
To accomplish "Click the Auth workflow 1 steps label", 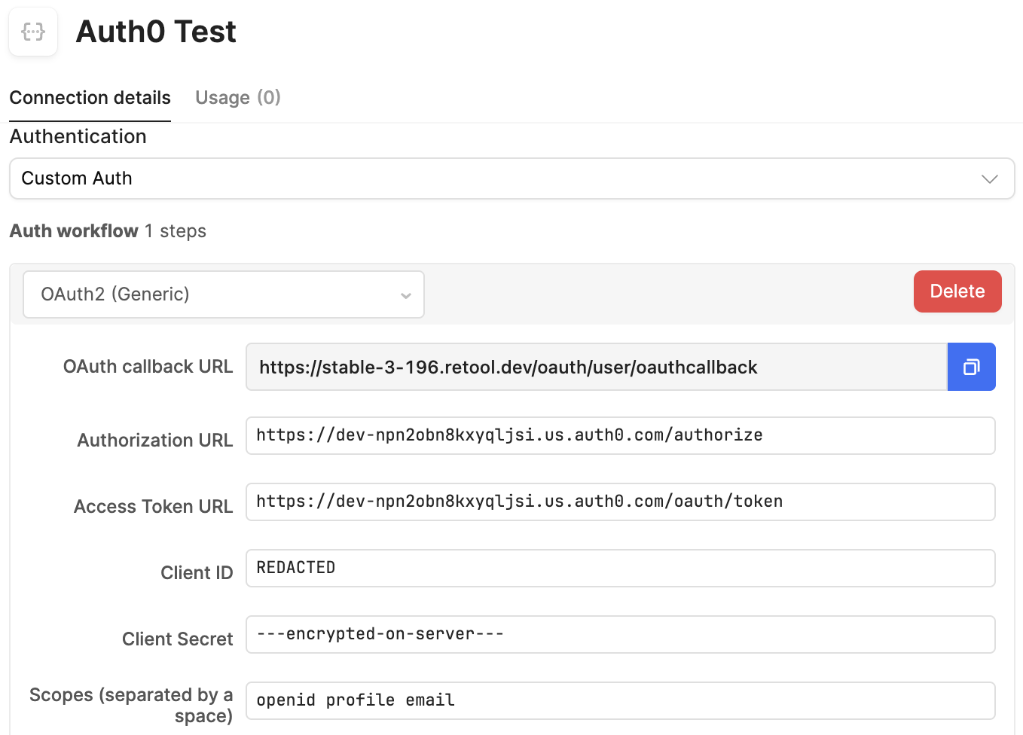I will [x=108, y=231].
